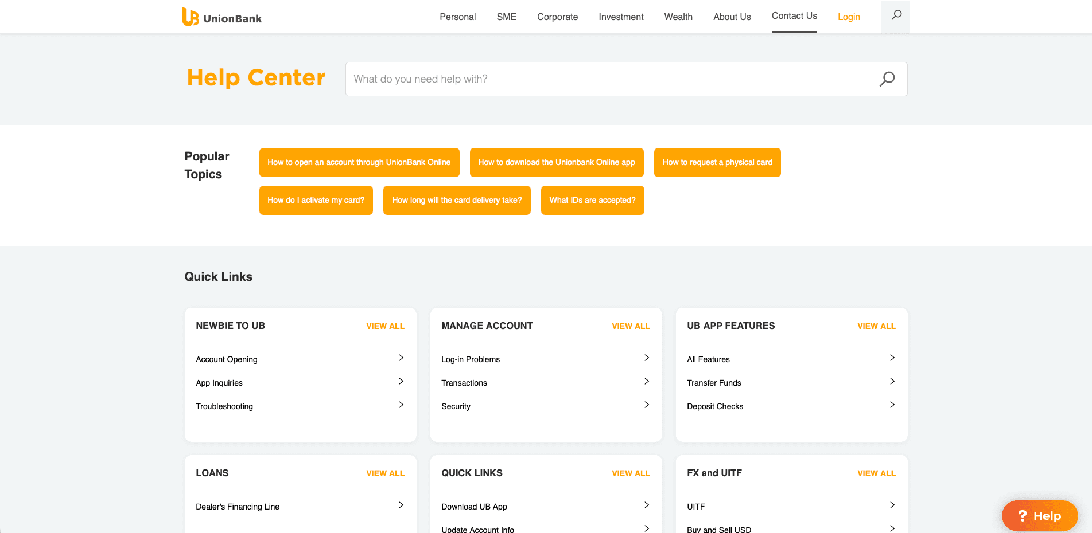Open the site search magnifier in the navbar

896,16
